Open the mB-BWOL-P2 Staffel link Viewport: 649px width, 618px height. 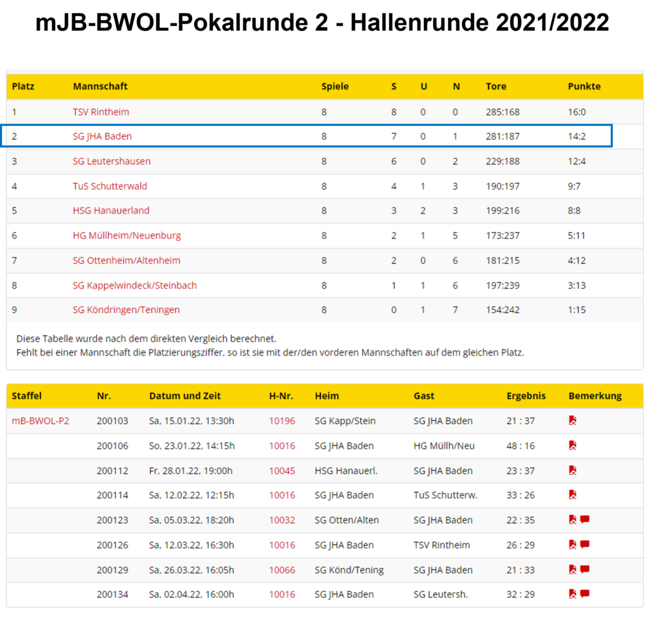[41, 420]
